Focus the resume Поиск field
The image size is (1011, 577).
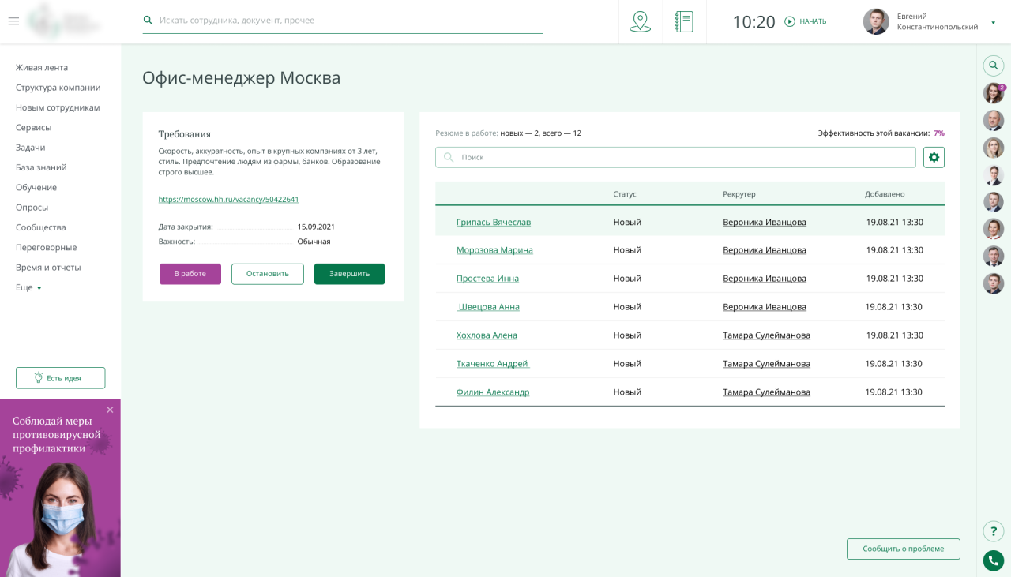coord(675,157)
